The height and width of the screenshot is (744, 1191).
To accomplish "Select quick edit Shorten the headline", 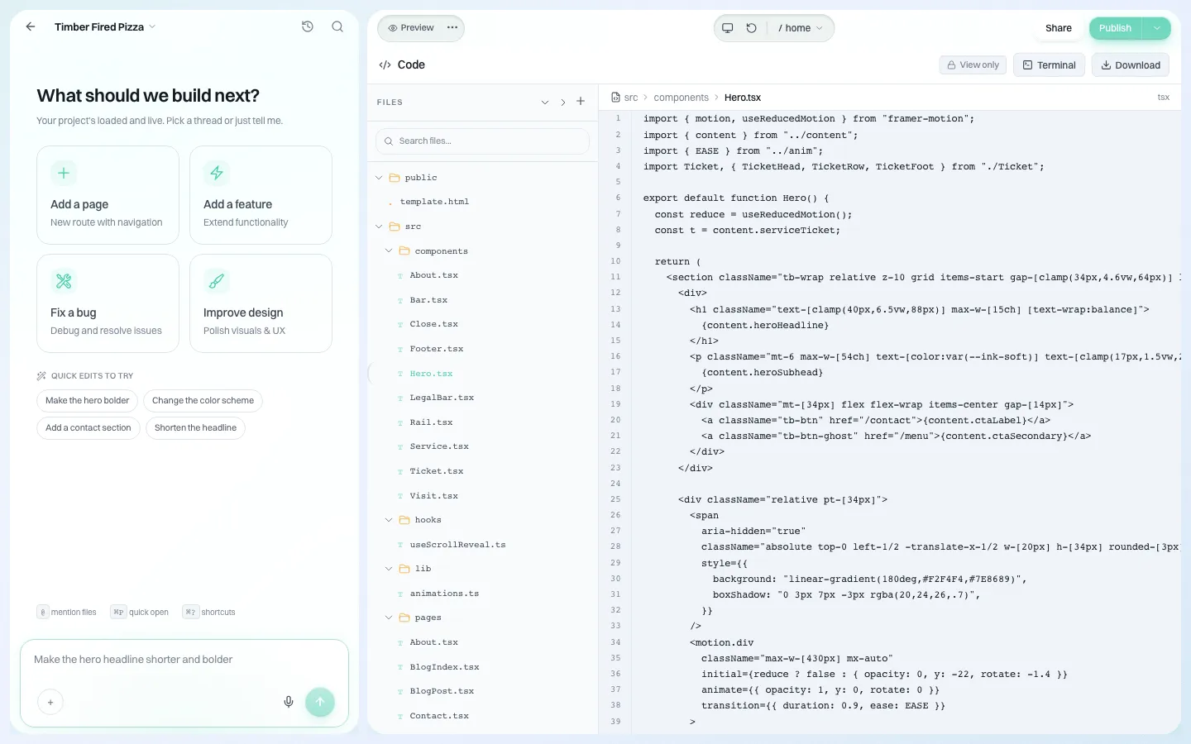I will click(x=195, y=428).
